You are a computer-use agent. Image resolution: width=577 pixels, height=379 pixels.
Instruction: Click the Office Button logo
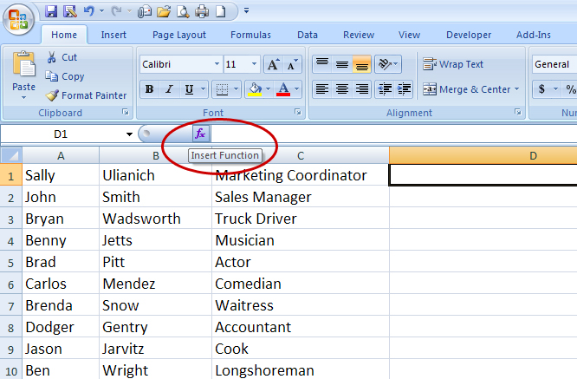click(x=20, y=17)
